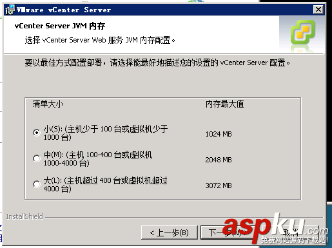Screen dimensions: 332x248
Task: Click the vCenter Server JVM 内存 heading
Action: pos(60,26)
